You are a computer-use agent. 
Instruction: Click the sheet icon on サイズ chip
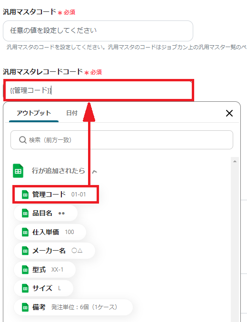click(x=25, y=289)
